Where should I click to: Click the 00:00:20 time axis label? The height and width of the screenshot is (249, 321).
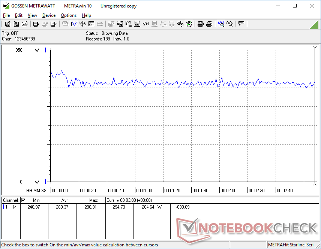click(88, 191)
